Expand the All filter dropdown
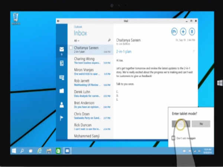This screenshot has width=223, height=167. point(77,40)
